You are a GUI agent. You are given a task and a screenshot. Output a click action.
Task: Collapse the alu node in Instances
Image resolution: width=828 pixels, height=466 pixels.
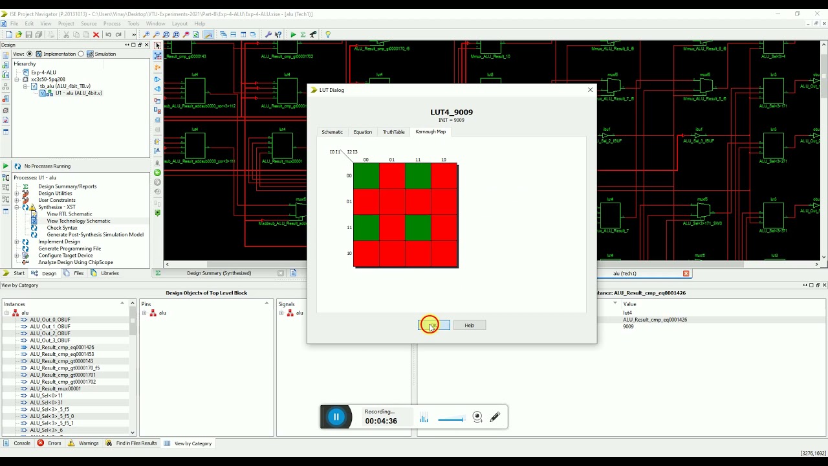(x=6, y=313)
